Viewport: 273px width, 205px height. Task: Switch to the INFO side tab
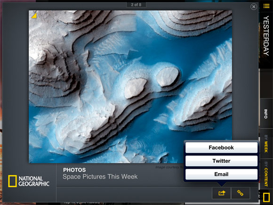[x=266, y=114]
